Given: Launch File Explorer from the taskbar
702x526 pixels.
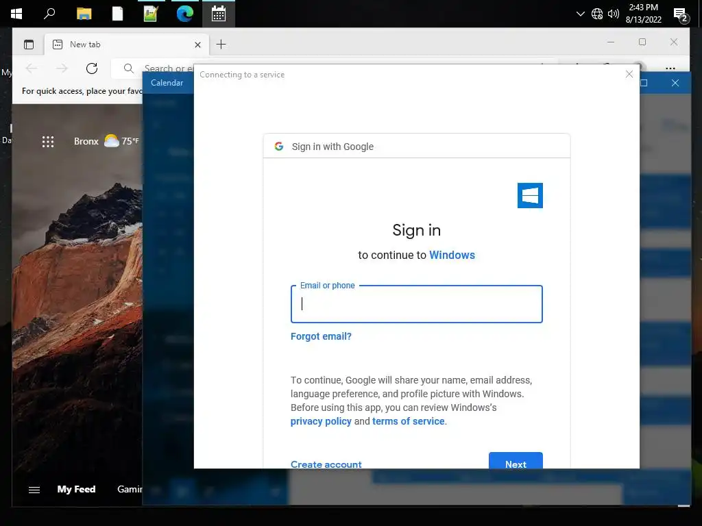Looking at the screenshot, I should 84,14.
